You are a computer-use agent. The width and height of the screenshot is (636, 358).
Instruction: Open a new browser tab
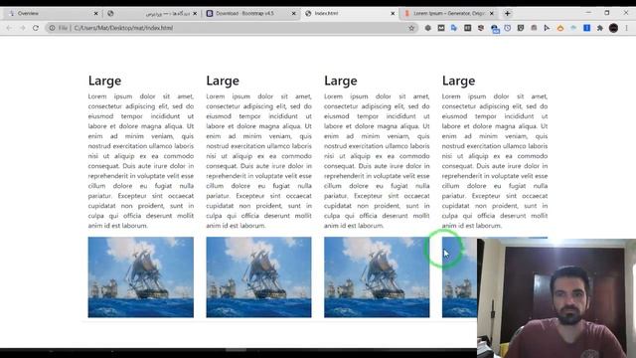click(507, 13)
